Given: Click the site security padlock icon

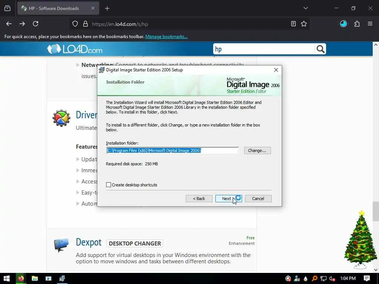Looking at the screenshot, I should pyautogui.click(x=85, y=24).
